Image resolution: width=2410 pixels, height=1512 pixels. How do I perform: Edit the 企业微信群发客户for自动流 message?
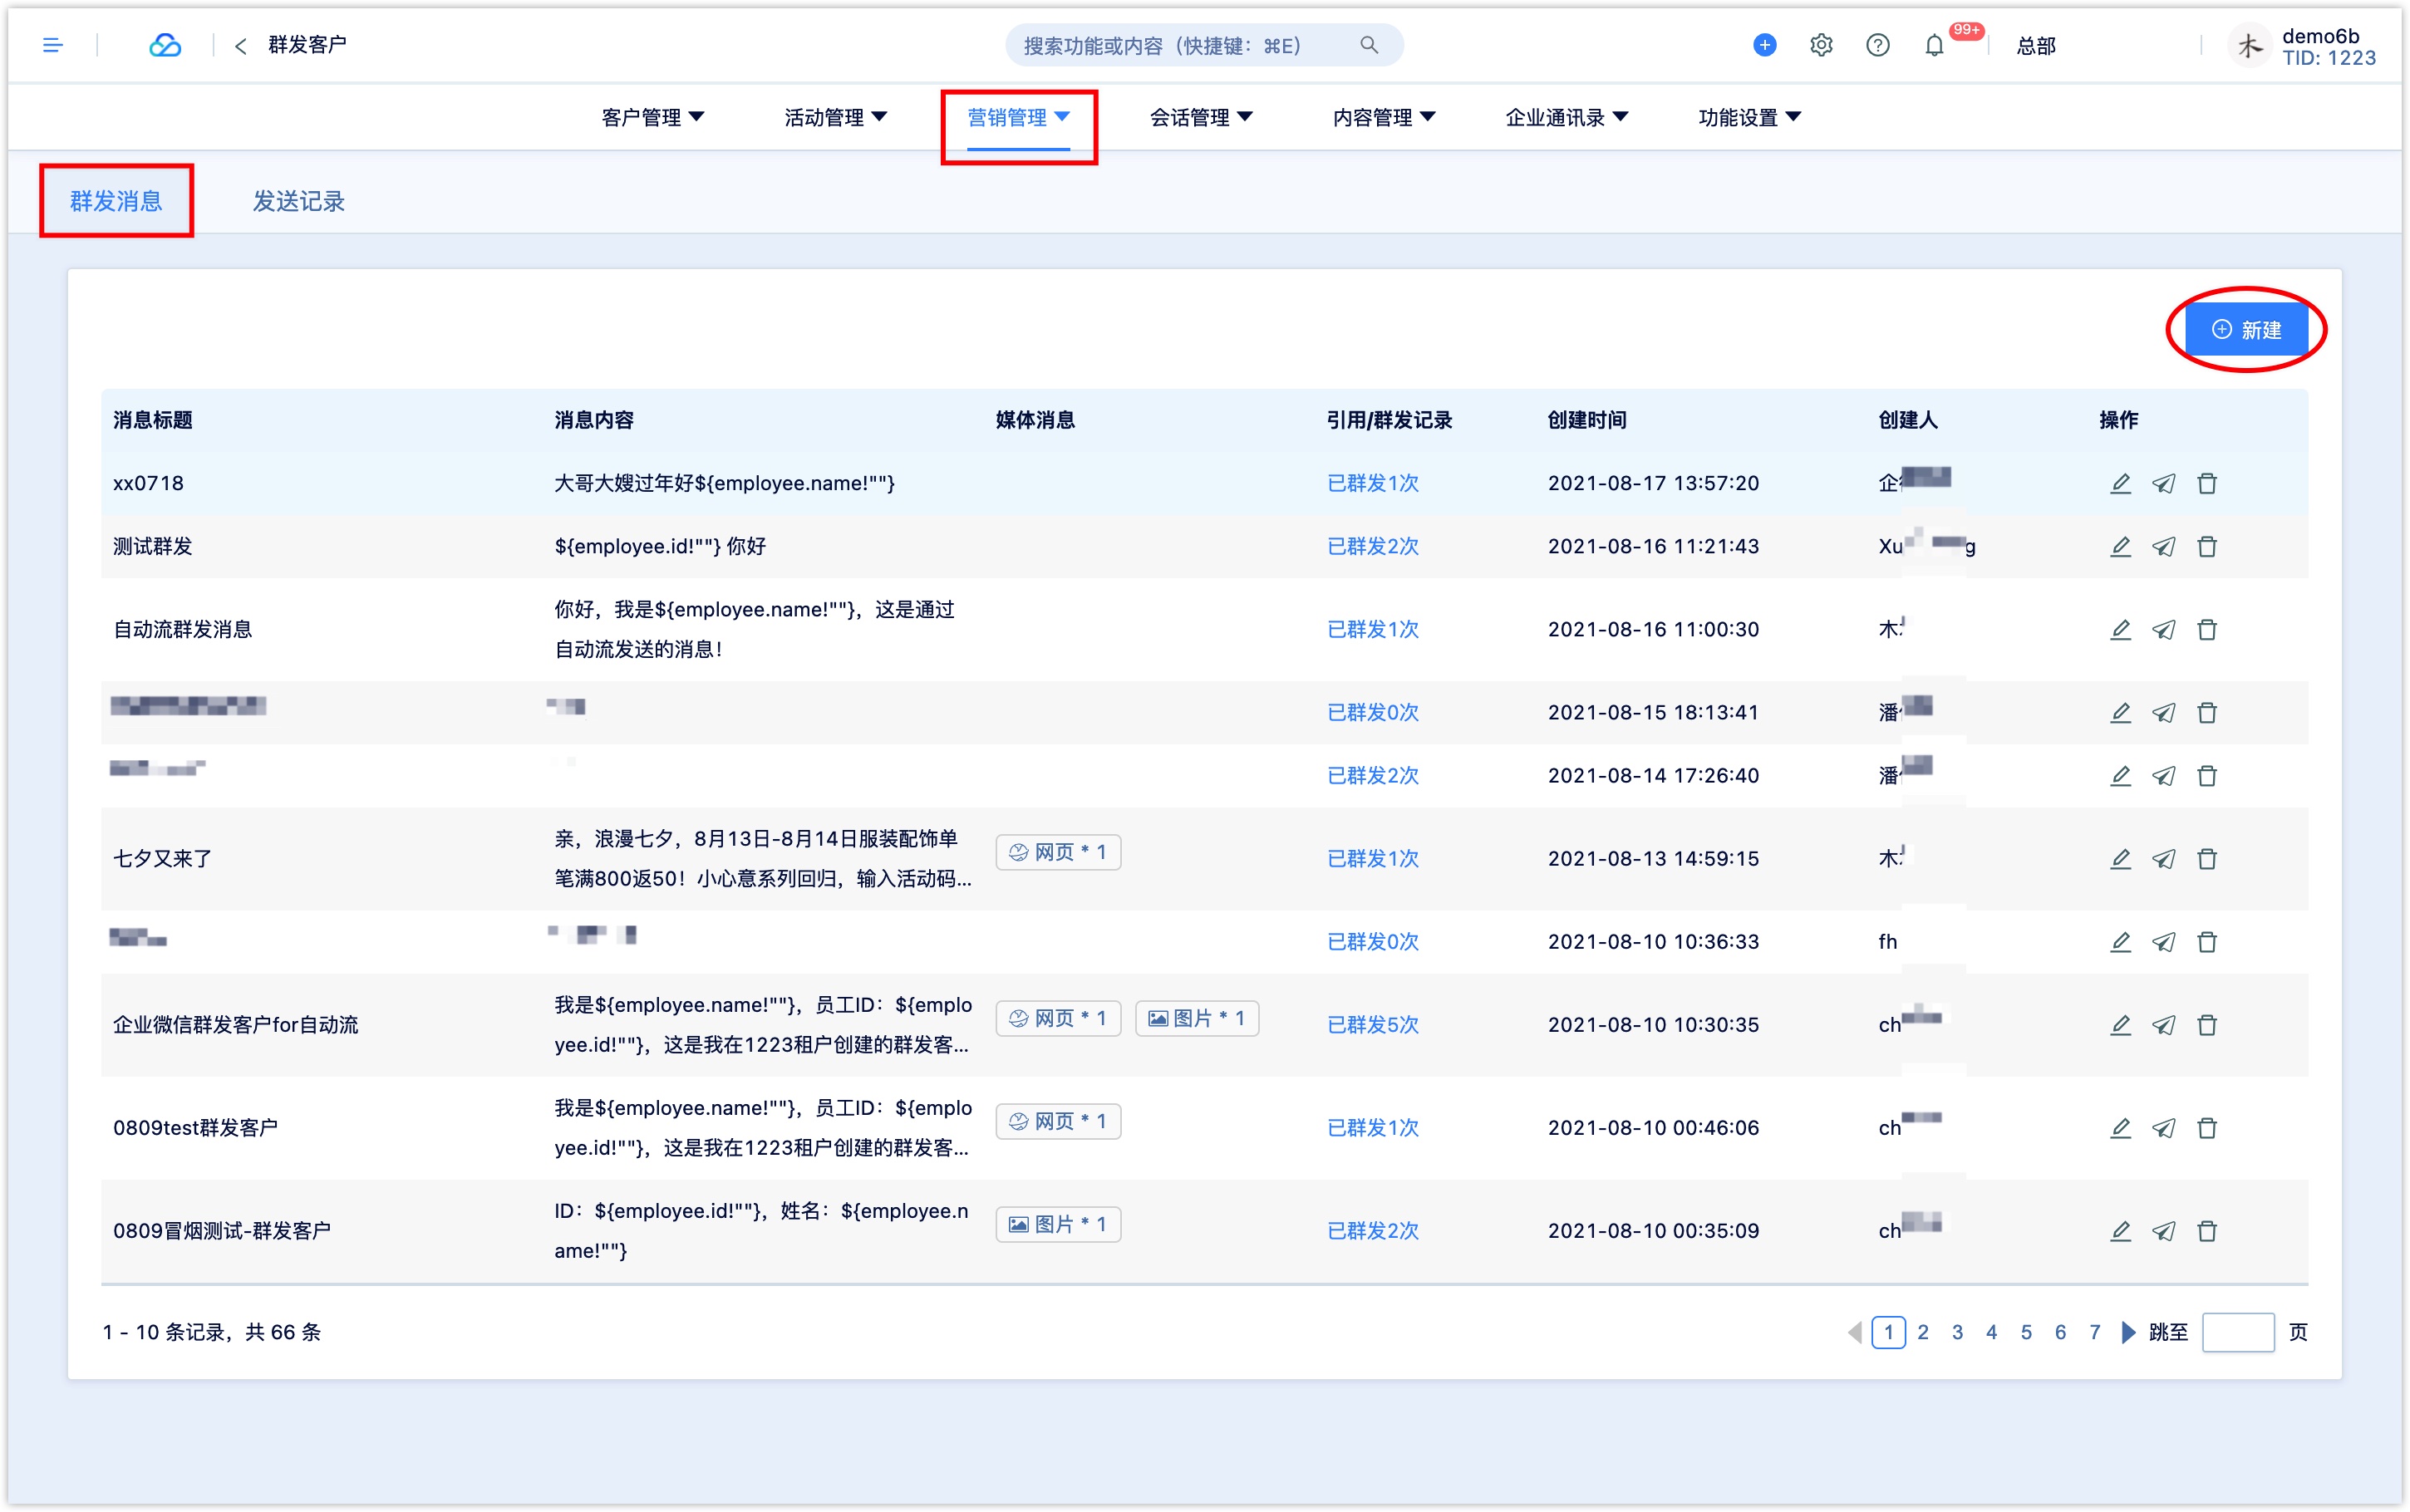coord(2120,1024)
